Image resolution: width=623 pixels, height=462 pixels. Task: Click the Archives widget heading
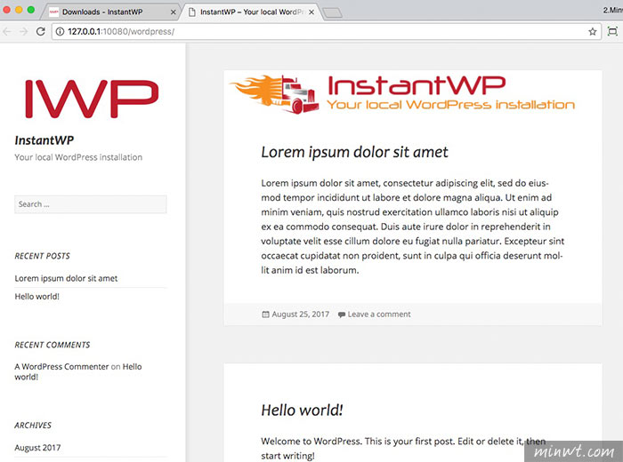point(33,426)
